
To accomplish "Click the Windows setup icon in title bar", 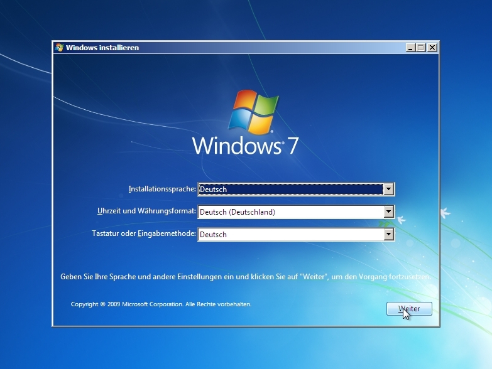I will coord(59,48).
